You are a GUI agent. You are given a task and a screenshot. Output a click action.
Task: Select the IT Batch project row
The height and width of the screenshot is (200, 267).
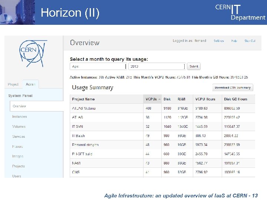click(162, 136)
